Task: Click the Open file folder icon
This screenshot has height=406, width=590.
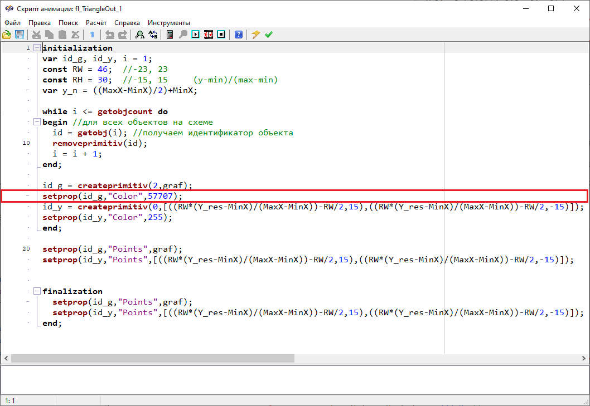Action: click(x=7, y=35)
